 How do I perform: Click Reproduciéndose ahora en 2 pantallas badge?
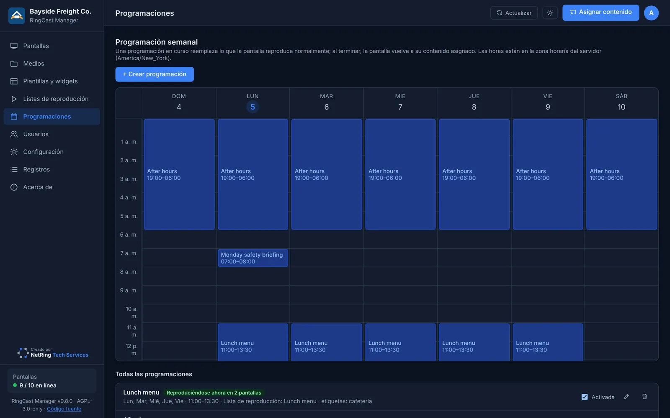214,393
